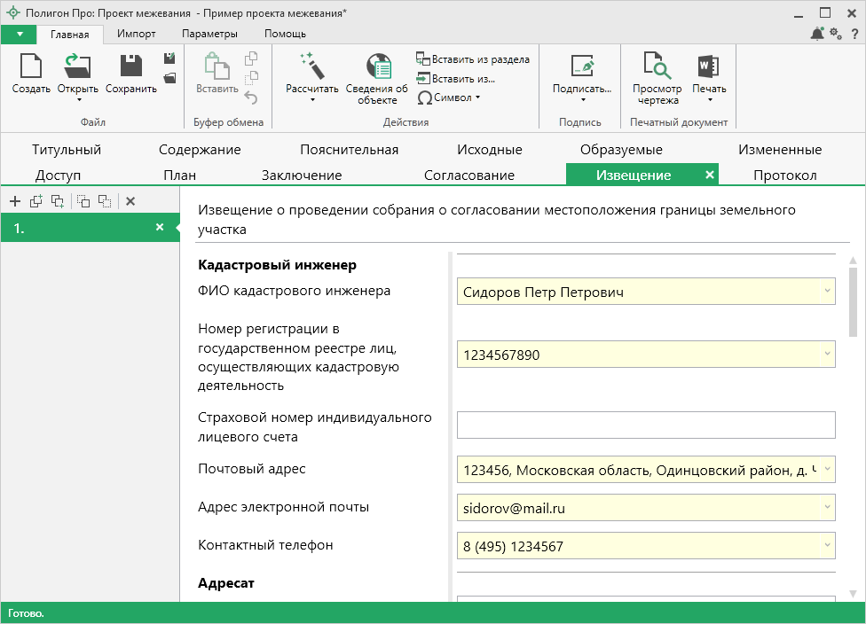Open settings via the gears icon
The image size is (866, 624).
[835, 34]
